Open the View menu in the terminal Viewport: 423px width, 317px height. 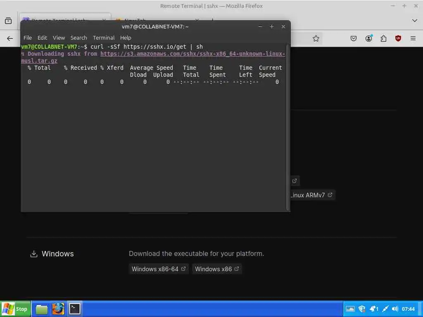pyautogui.click(x=59, y=38)
